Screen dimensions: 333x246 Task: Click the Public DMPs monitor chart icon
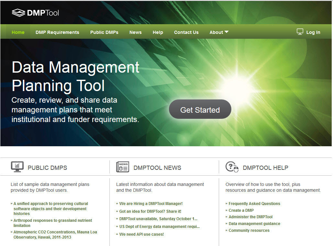pyautogui.click(x=17, y=167)
